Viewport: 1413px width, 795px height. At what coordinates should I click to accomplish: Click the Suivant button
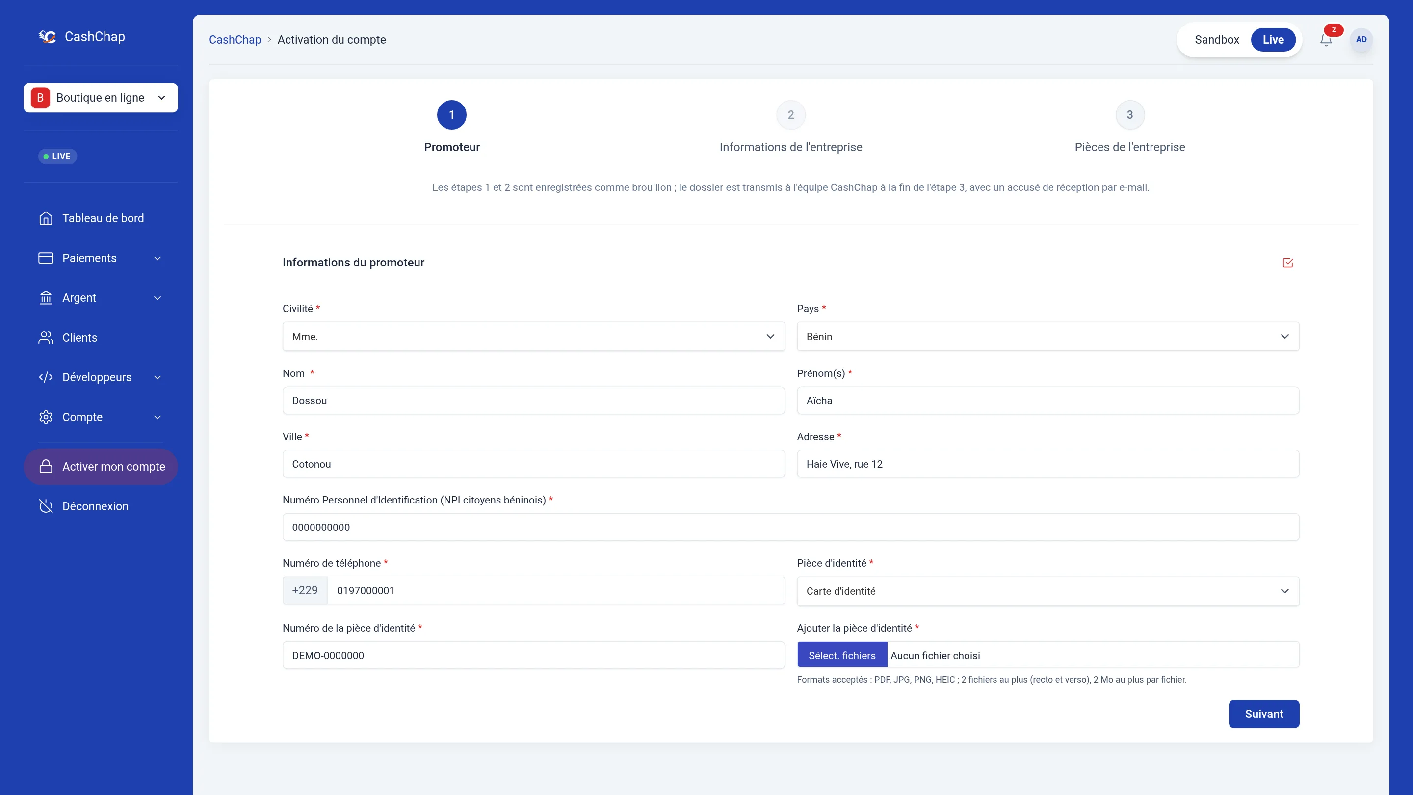click(x=1264, y=714)
